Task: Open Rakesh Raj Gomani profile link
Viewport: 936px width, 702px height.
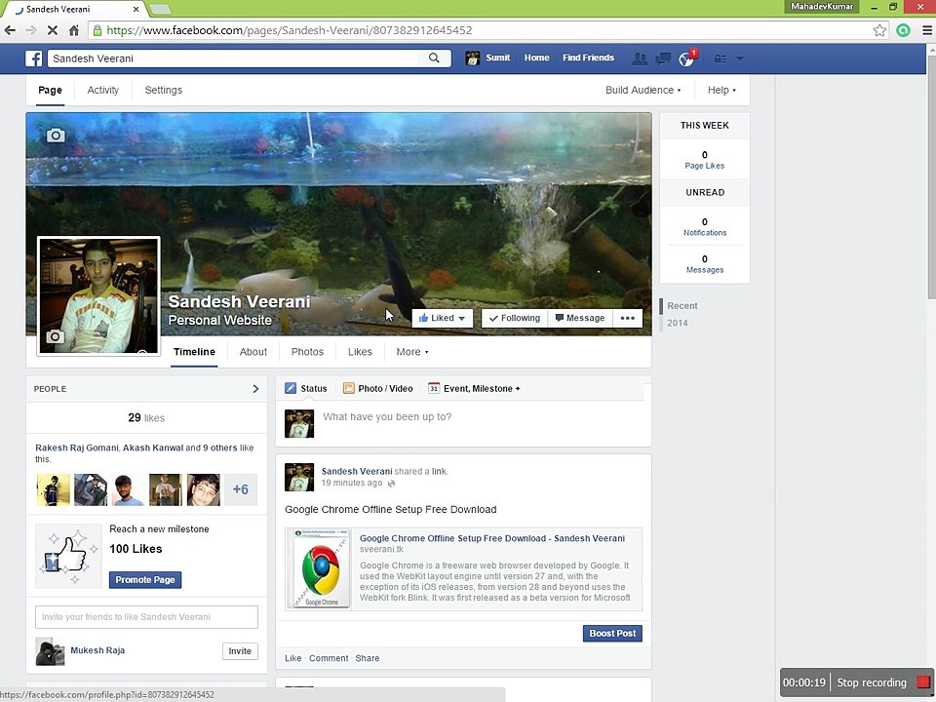Action: [77, 448]
